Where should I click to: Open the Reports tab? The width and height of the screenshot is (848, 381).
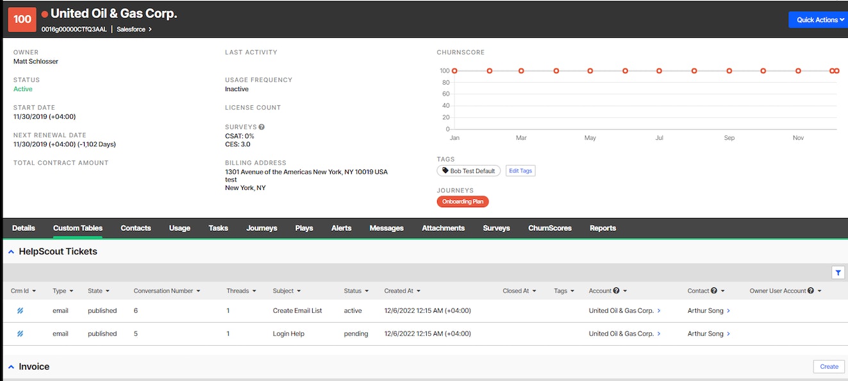[x=603, y=228]
